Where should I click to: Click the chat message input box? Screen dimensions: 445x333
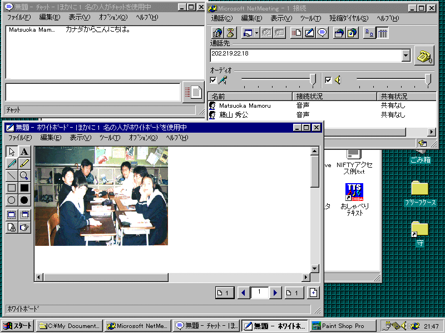click(x=93, y=92)
